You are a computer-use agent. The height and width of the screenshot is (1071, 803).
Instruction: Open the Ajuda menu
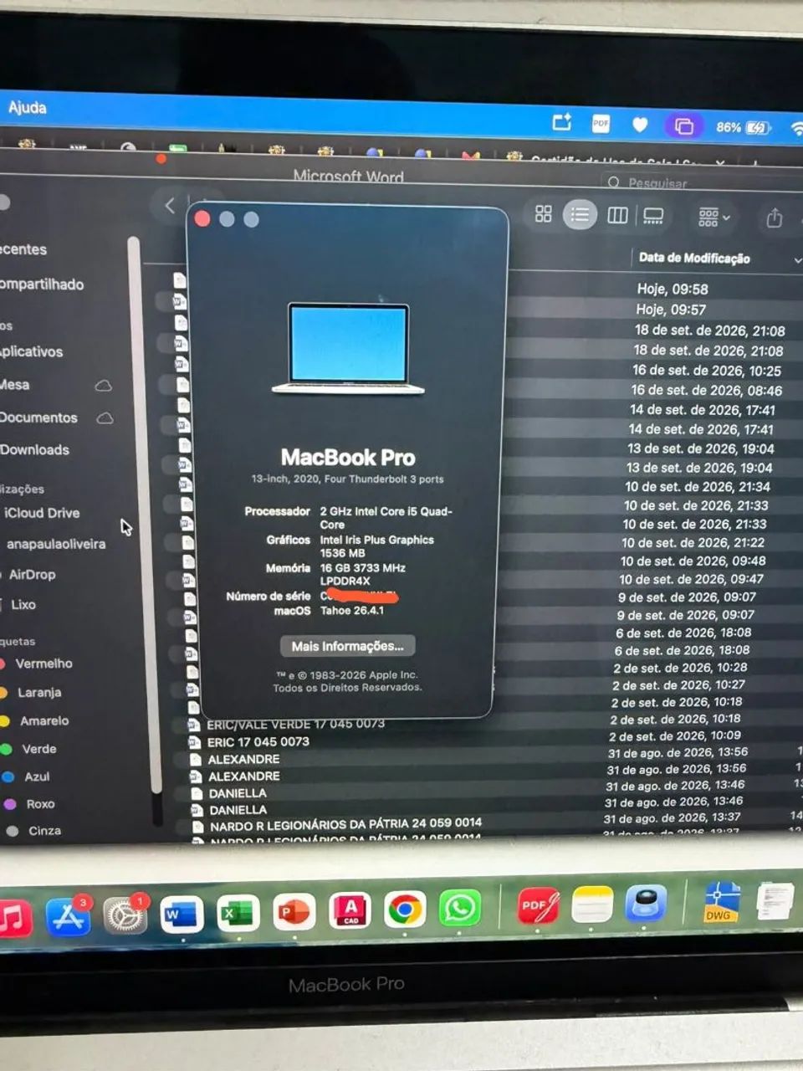(27, 107)
